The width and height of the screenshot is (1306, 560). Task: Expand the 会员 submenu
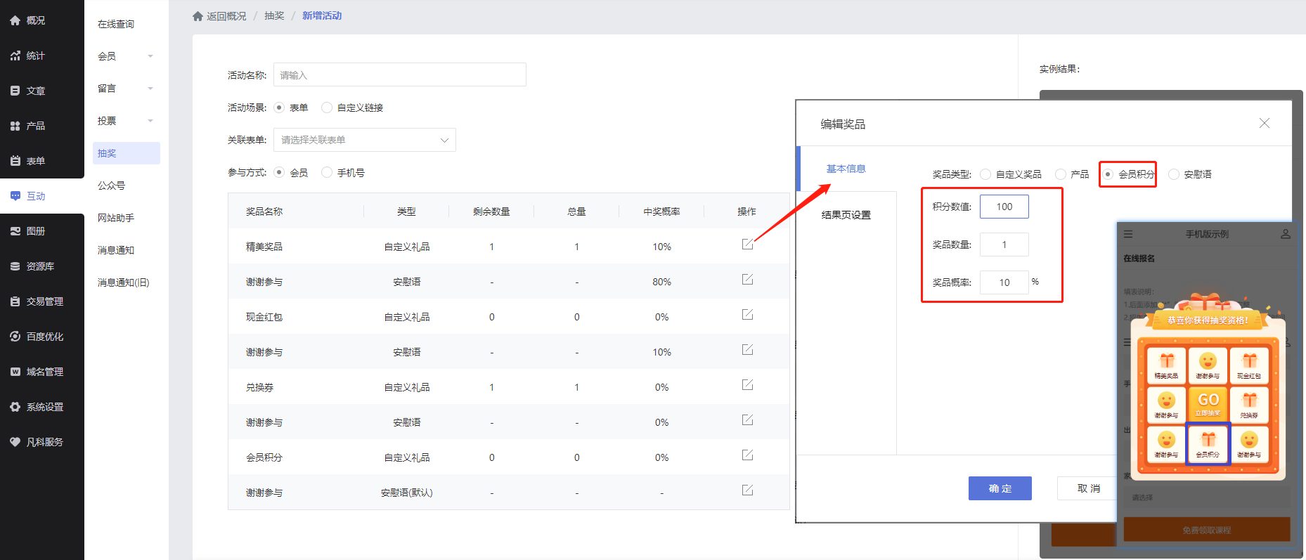[150, 56]
